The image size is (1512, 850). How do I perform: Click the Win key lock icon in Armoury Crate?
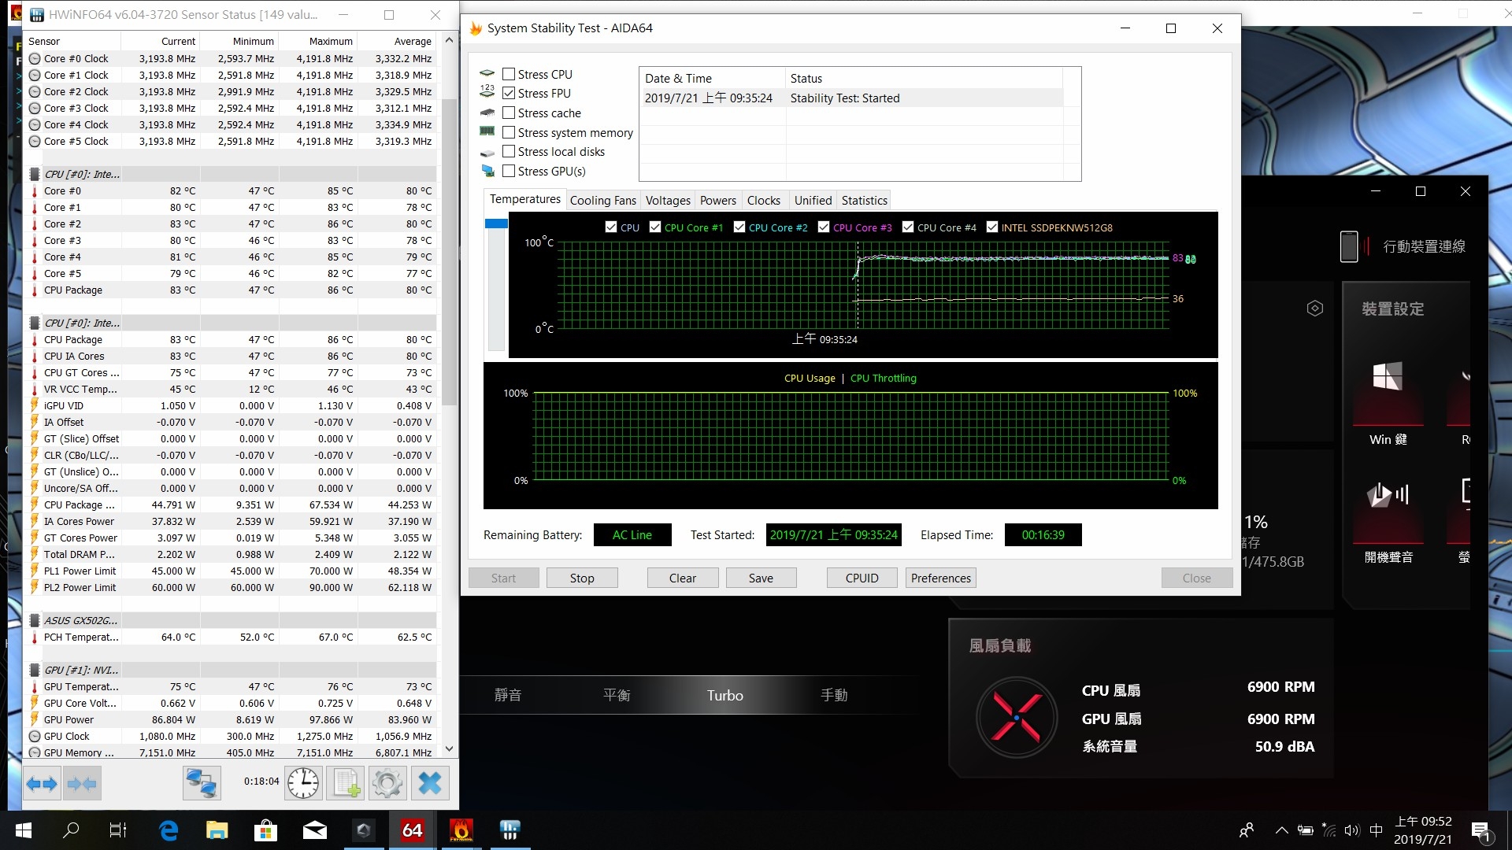point(1388,376)
